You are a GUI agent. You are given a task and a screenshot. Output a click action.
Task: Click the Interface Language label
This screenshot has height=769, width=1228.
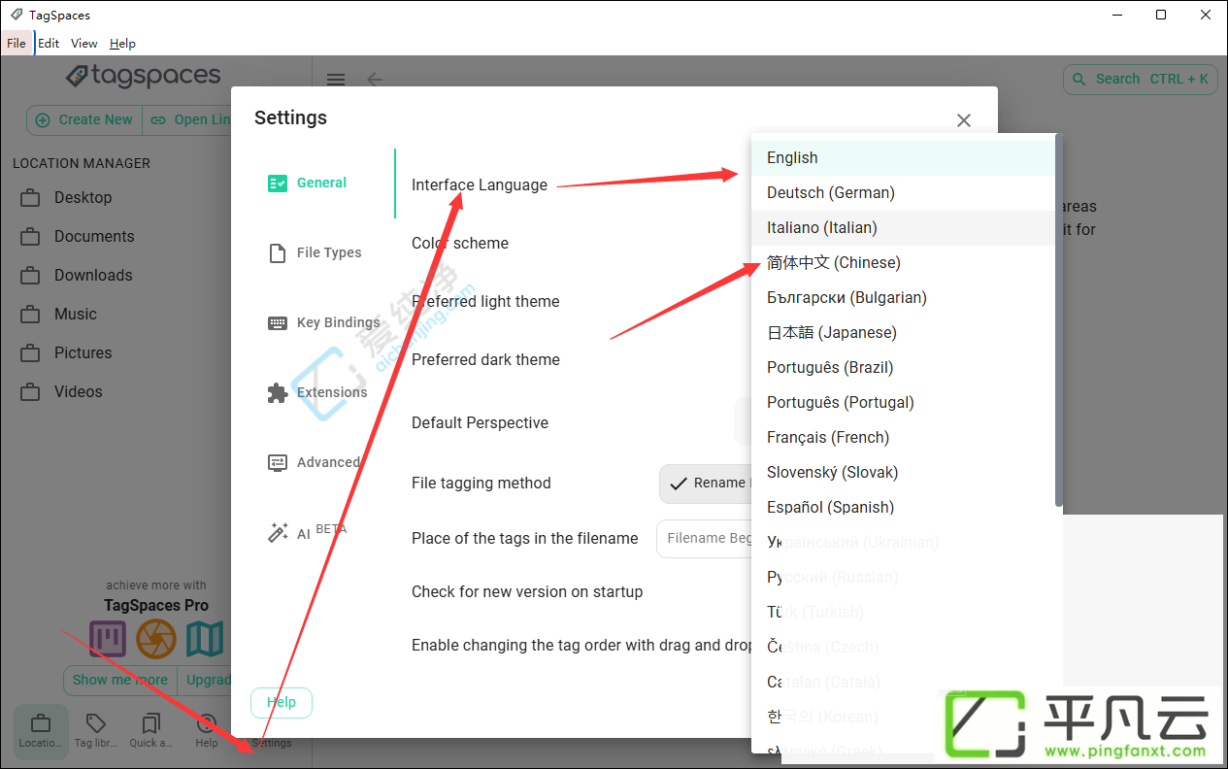(480, 184)
